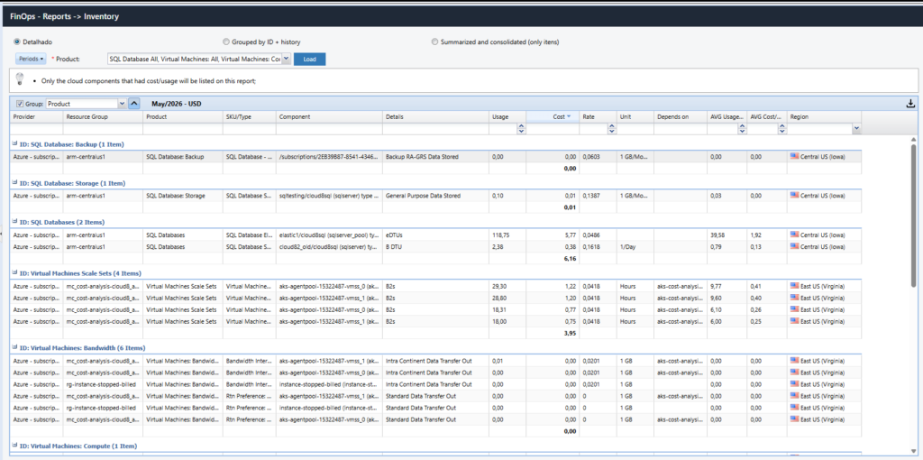Image resolution: width=923 pixels, height=460 pixels.
Task: Click the sort arrow on the Cost column header
Action: [569, 116]
